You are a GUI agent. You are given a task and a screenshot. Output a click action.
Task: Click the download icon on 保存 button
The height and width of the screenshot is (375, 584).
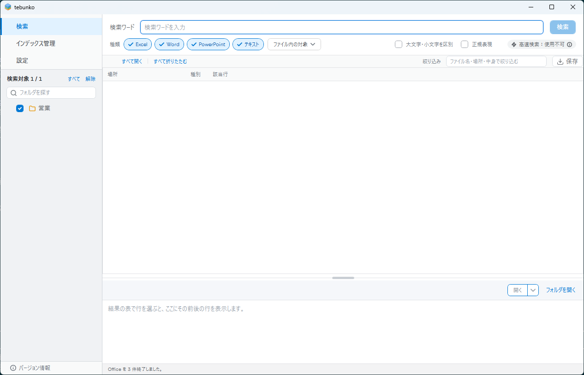point(560,61)
